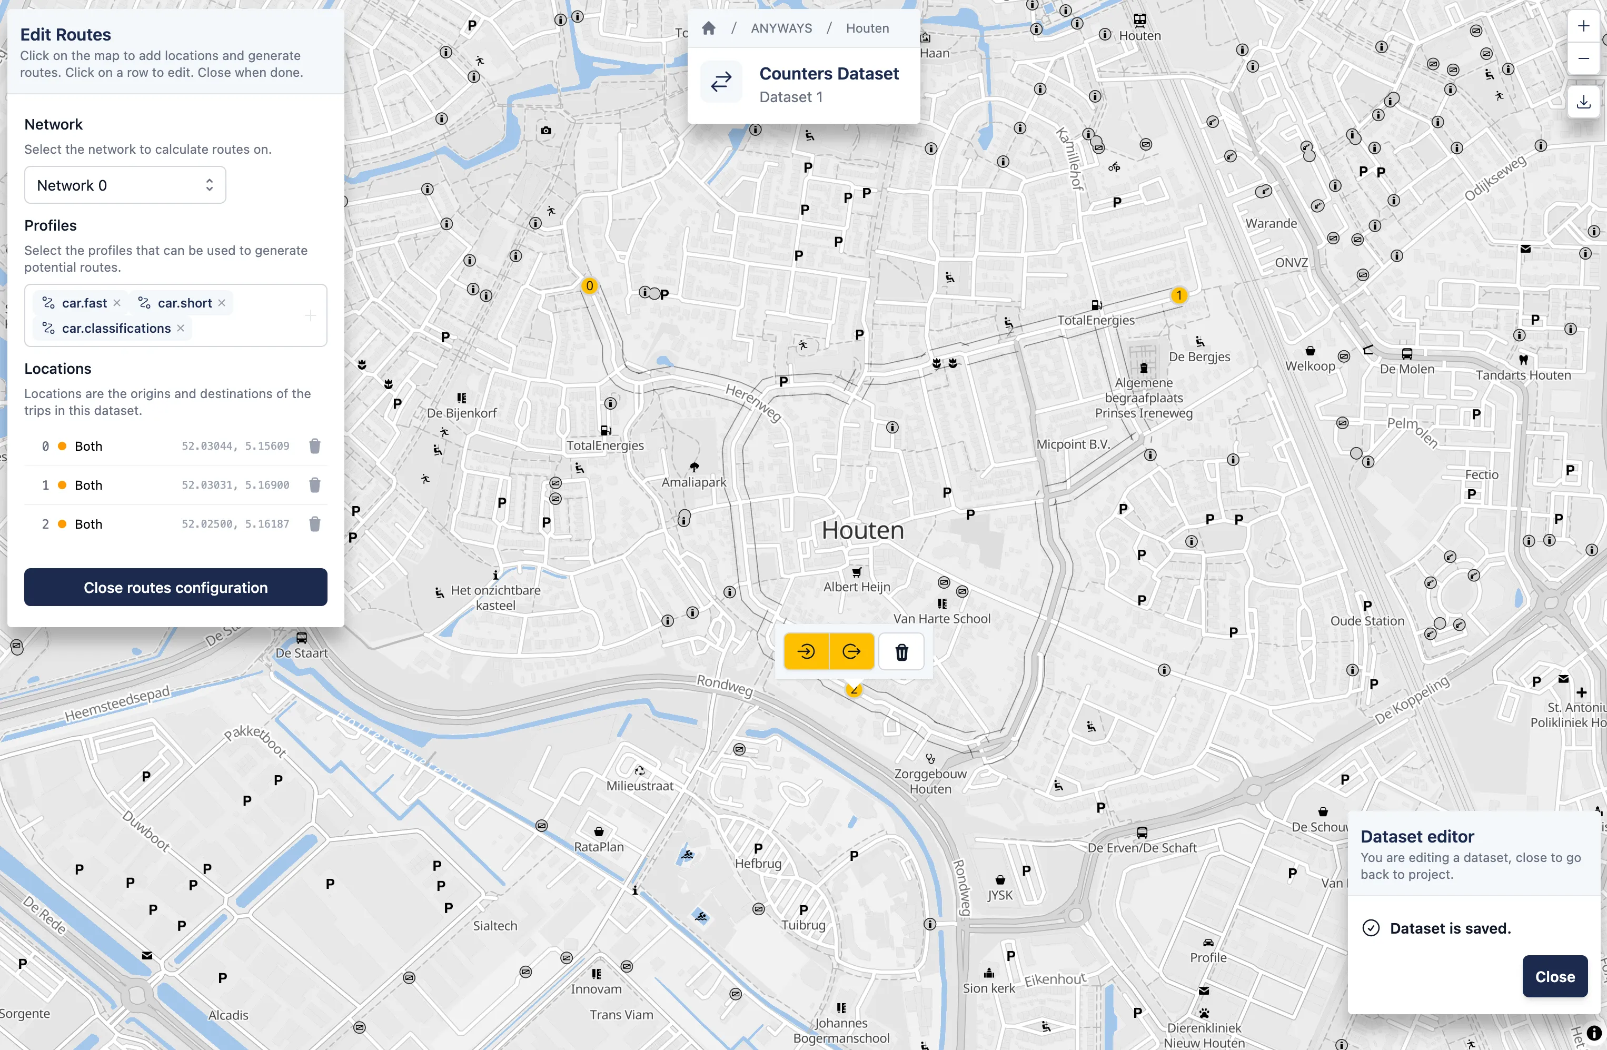
Task: Delete marker 2 via popup trash icon
Action: tap(901, 651)
